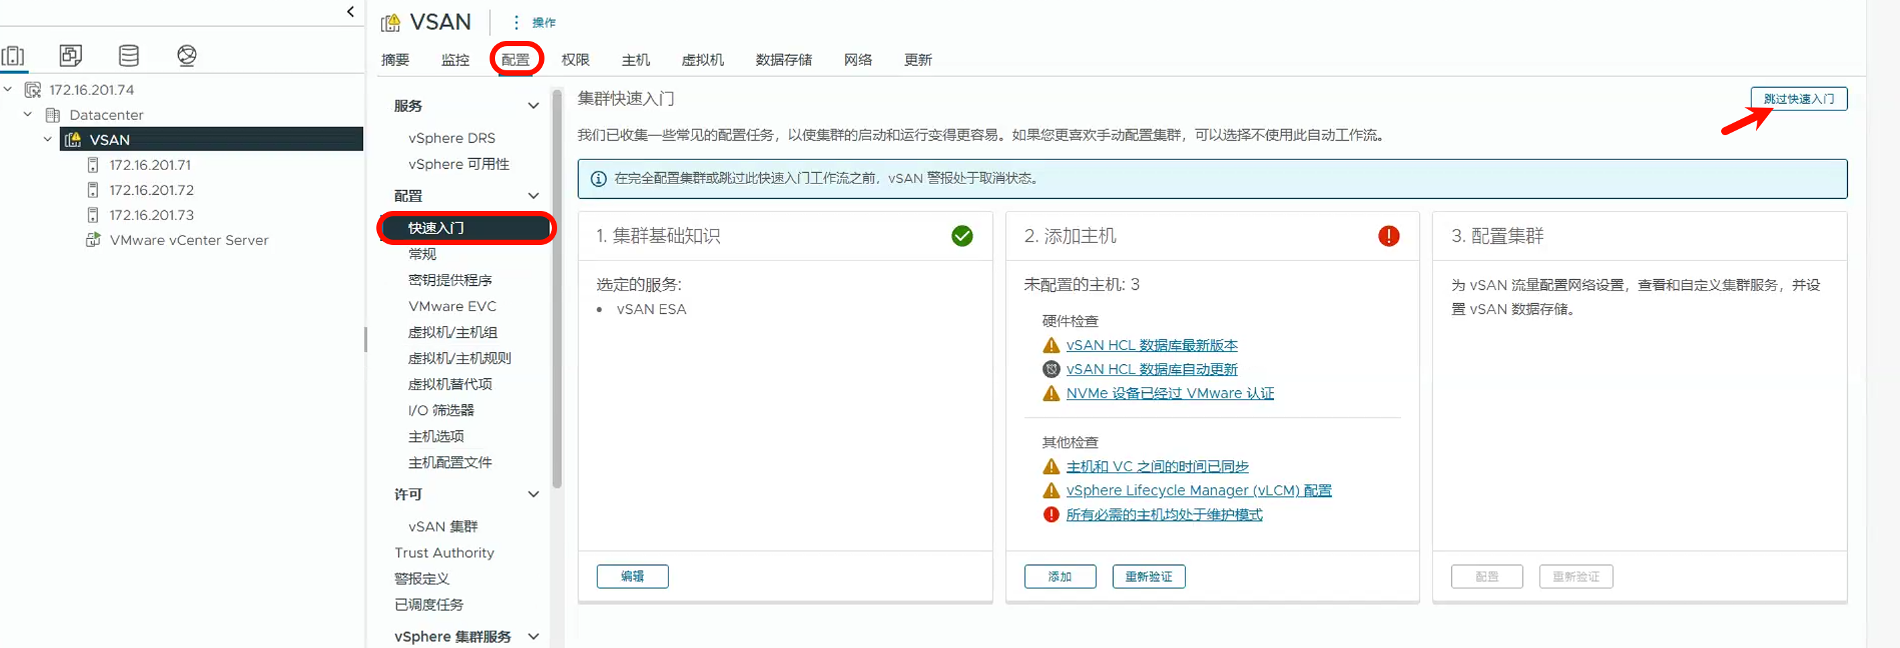Collapse the 许可 section chevron
1900x648 pixels.
pos(533,495)
